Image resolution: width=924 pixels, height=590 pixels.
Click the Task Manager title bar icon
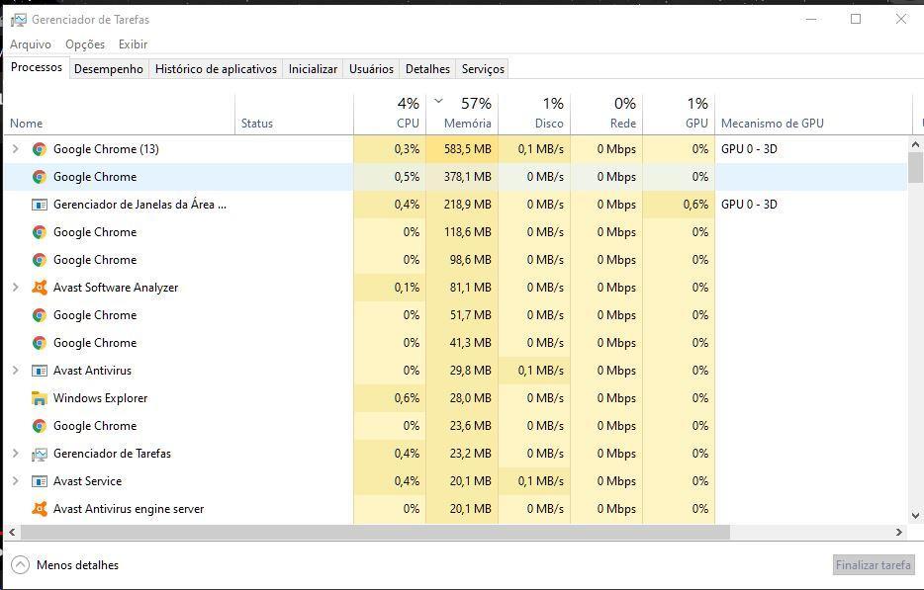click(x=18, y=20)
